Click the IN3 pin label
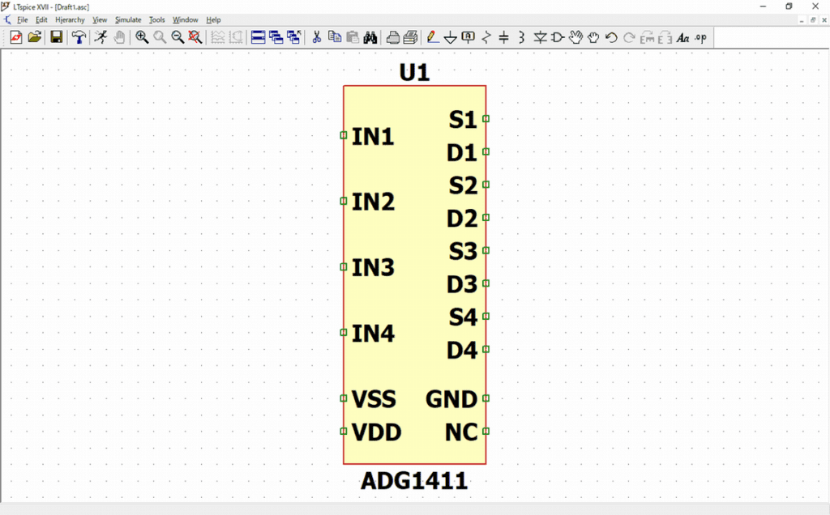Screen dimensions: 830x515 (x=373, y=267)
